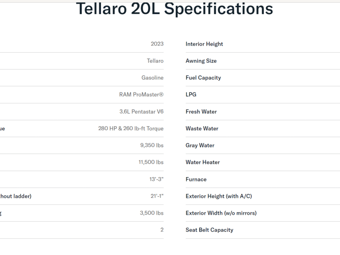Viewport: 340px width, 255px height.
Task: Click the 280 HP & 260 lb-ft Torque value
Action: coord(131,128)
